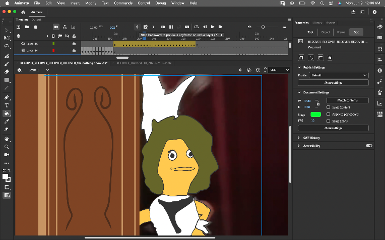Click the New Folder layer icon

pyautogui.click(x=27, y=27)
